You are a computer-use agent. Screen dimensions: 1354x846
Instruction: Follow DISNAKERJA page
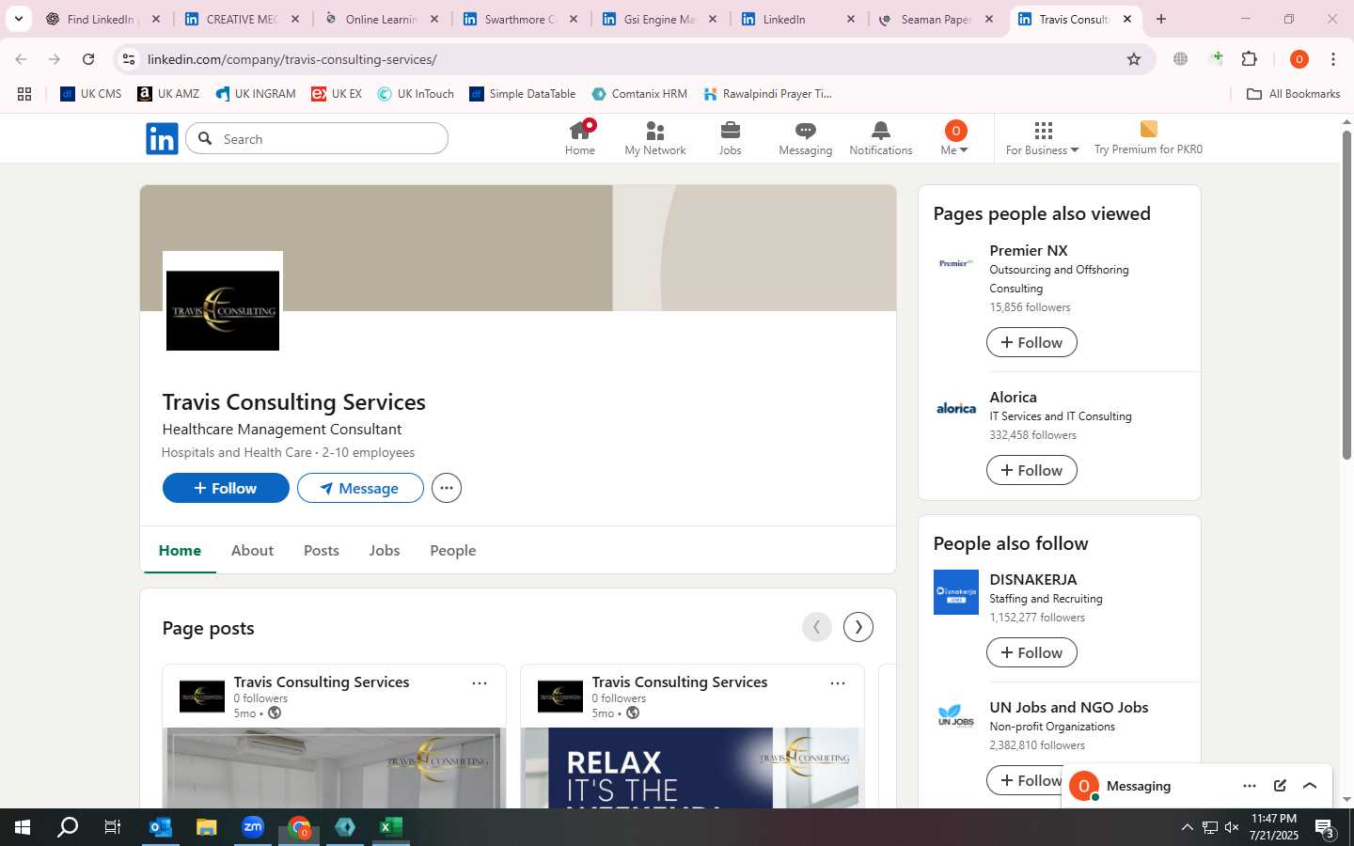click(x=1031, y=652)
